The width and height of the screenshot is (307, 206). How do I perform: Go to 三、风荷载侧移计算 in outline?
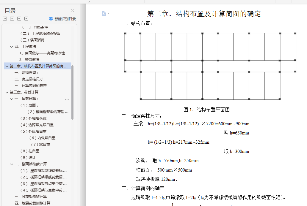click(x=31, y=197)
